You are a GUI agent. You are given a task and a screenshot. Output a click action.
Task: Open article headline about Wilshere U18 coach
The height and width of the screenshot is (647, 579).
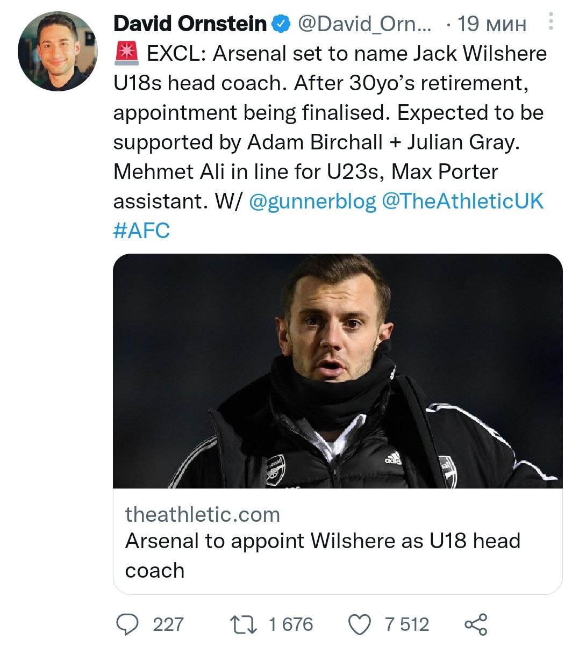[323, 555]
